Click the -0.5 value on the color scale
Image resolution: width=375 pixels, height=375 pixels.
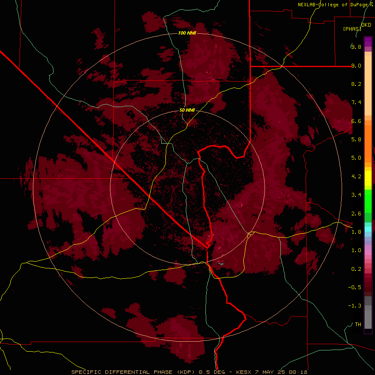[x=355, y=287]
